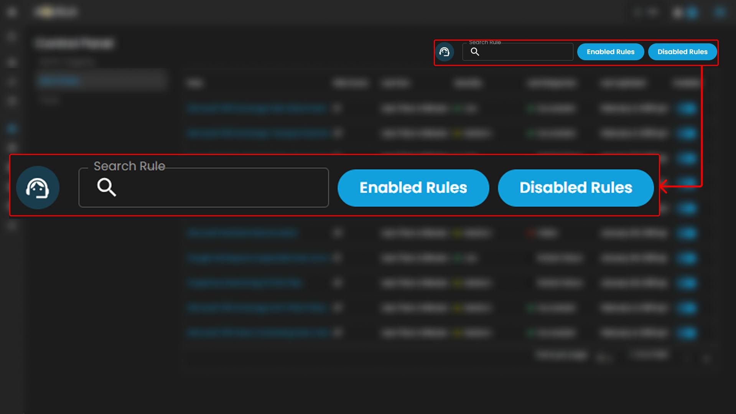The width and height of the screenshot is (736, 414).
Task: Select the blue highlighted icon in left sidebar
Action: [12, 129]
